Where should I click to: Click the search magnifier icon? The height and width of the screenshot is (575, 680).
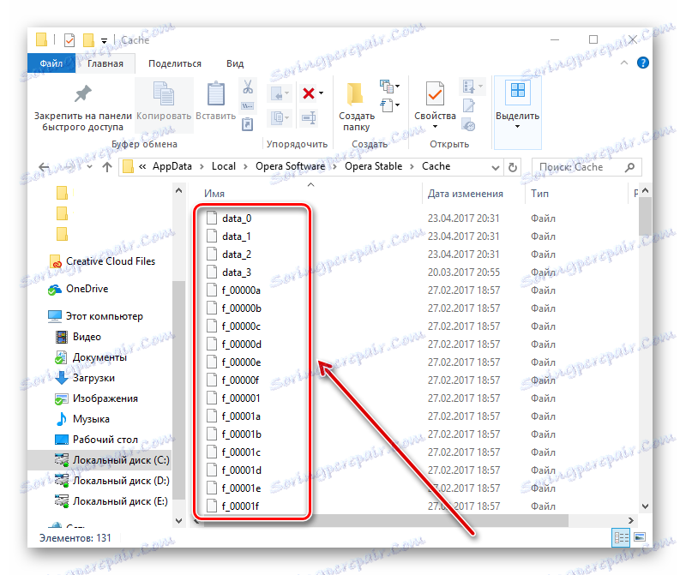click(x=629, y=167)
